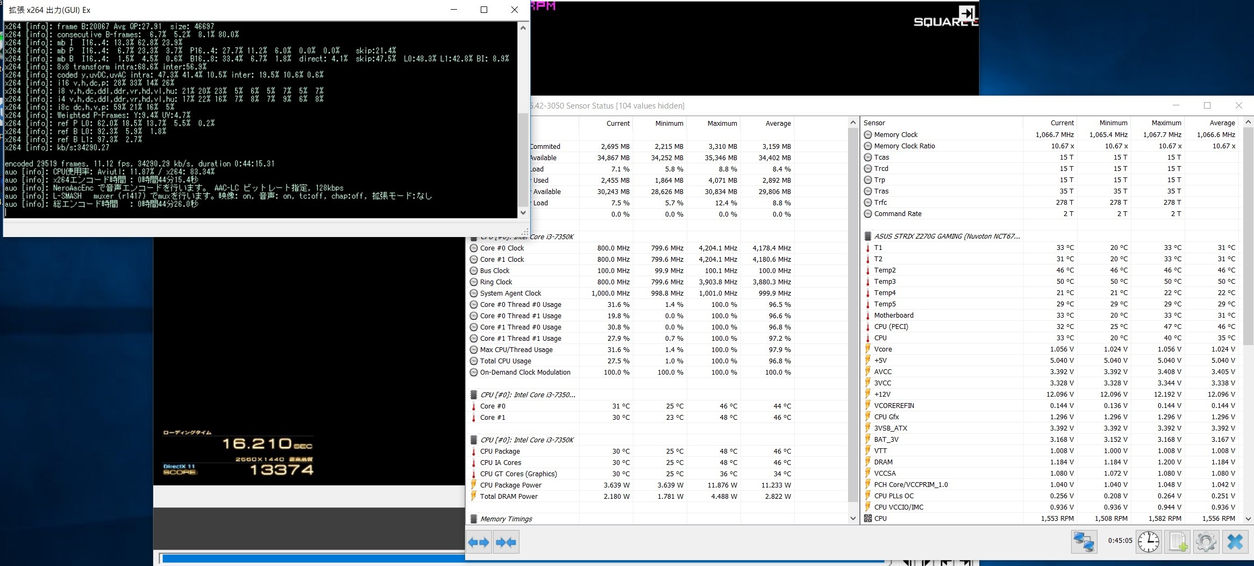
Task: Close sensor status with blue X button
Action: (1235, 541)
